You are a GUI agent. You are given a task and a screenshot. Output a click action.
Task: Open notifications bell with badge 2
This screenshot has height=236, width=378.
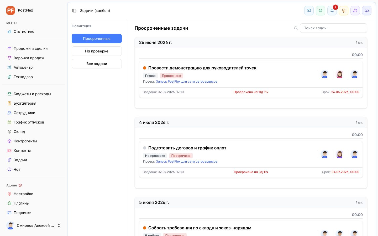click(332, 11)
